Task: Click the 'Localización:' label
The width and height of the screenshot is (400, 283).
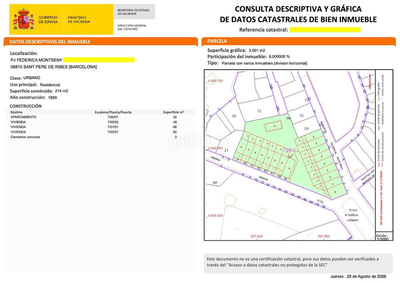Action: [23, 53]
